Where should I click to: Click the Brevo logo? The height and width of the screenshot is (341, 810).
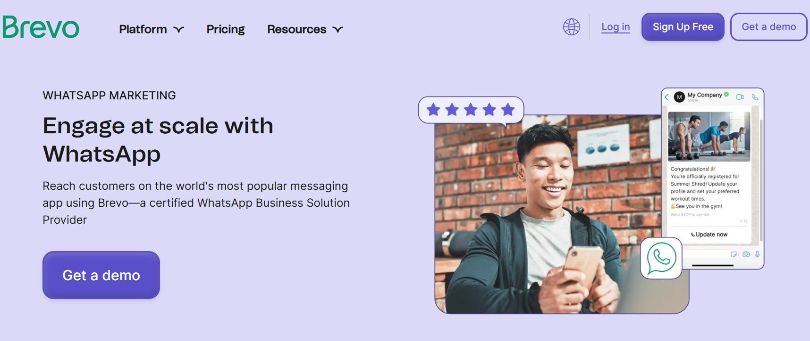coord(41,27)
